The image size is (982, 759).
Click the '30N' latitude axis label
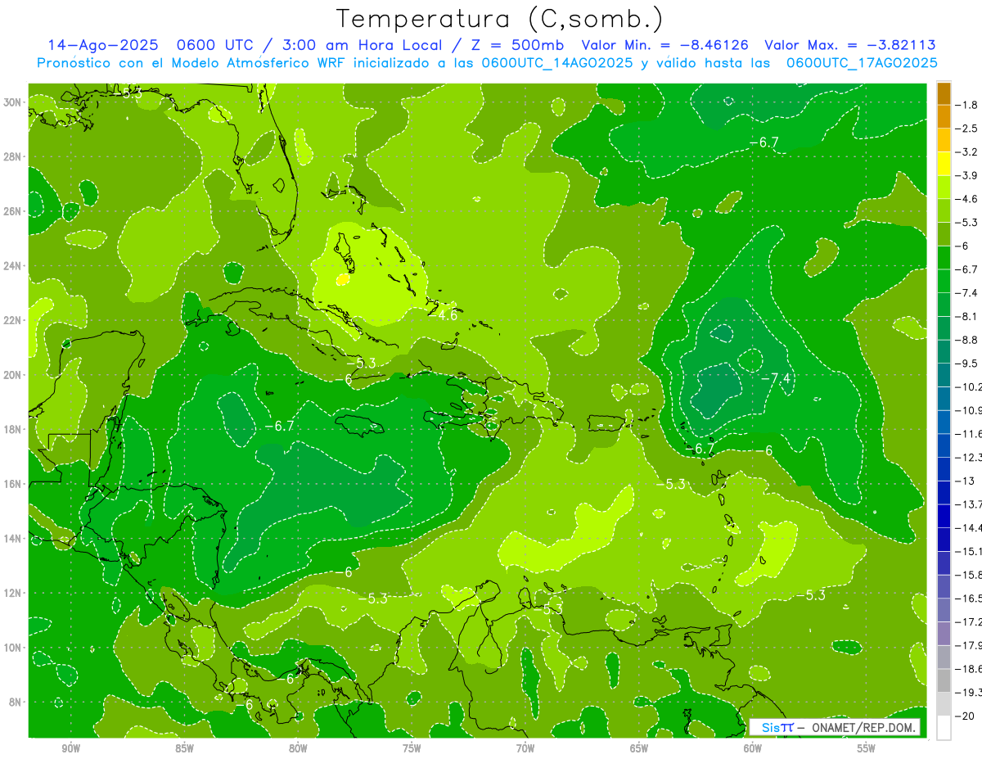click(x=14, y=102)
